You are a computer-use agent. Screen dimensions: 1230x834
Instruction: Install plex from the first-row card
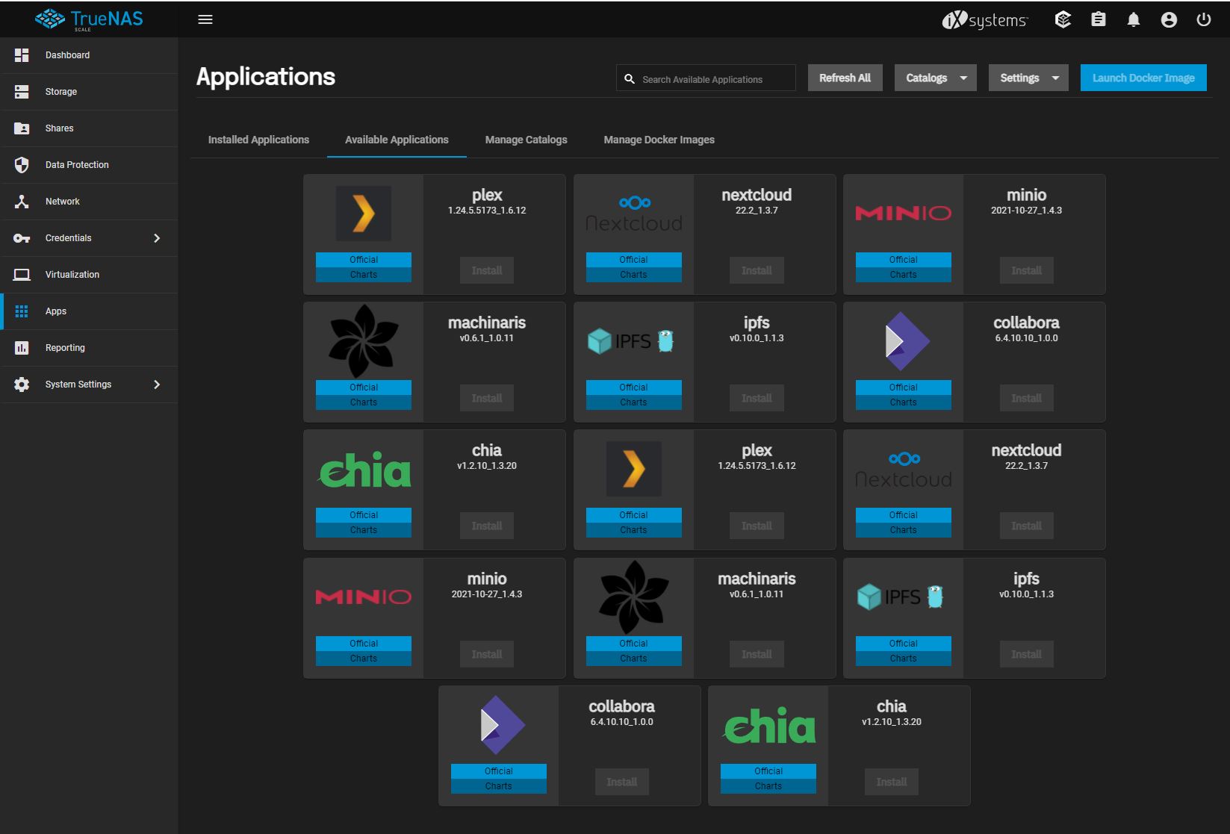[x=487, y=270]
